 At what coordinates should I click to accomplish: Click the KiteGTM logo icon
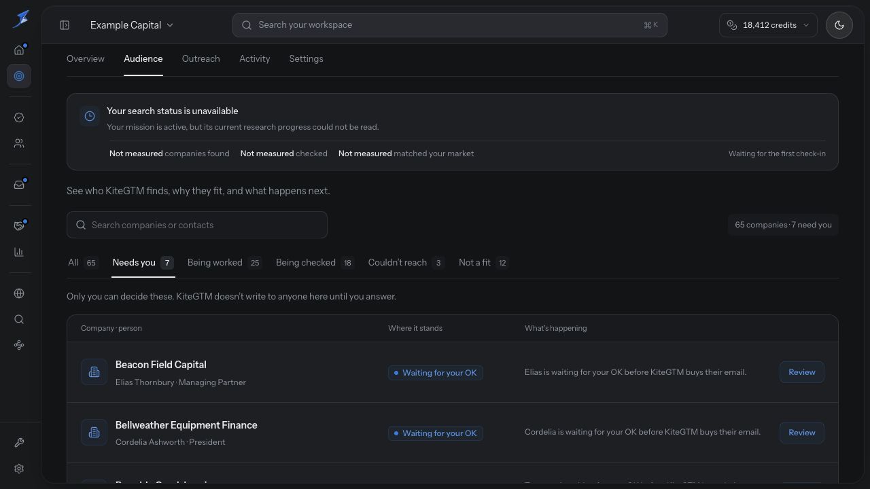21,18
